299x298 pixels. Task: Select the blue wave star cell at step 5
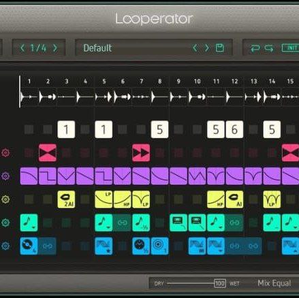[104, 246]
